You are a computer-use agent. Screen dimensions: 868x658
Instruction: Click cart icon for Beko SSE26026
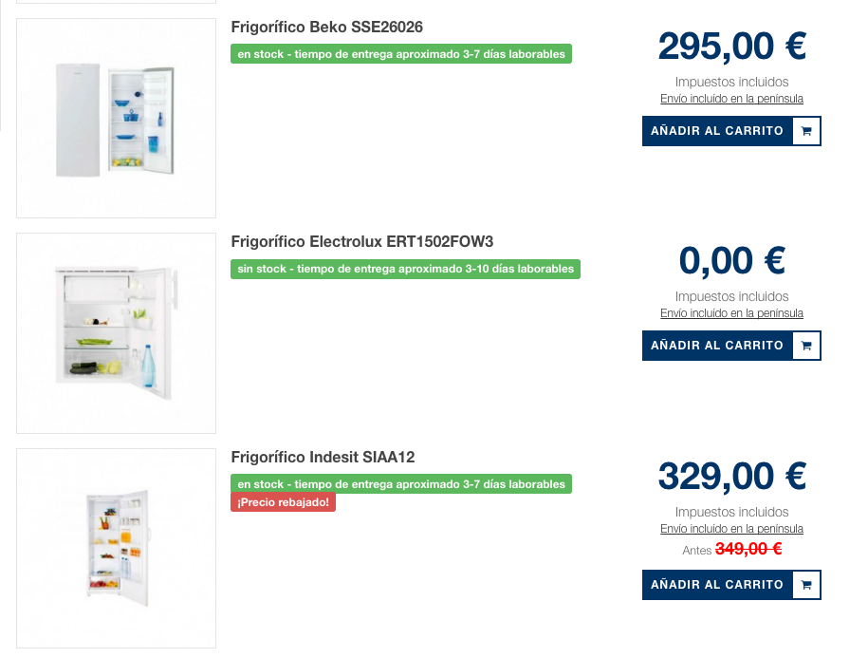[806, 131]
